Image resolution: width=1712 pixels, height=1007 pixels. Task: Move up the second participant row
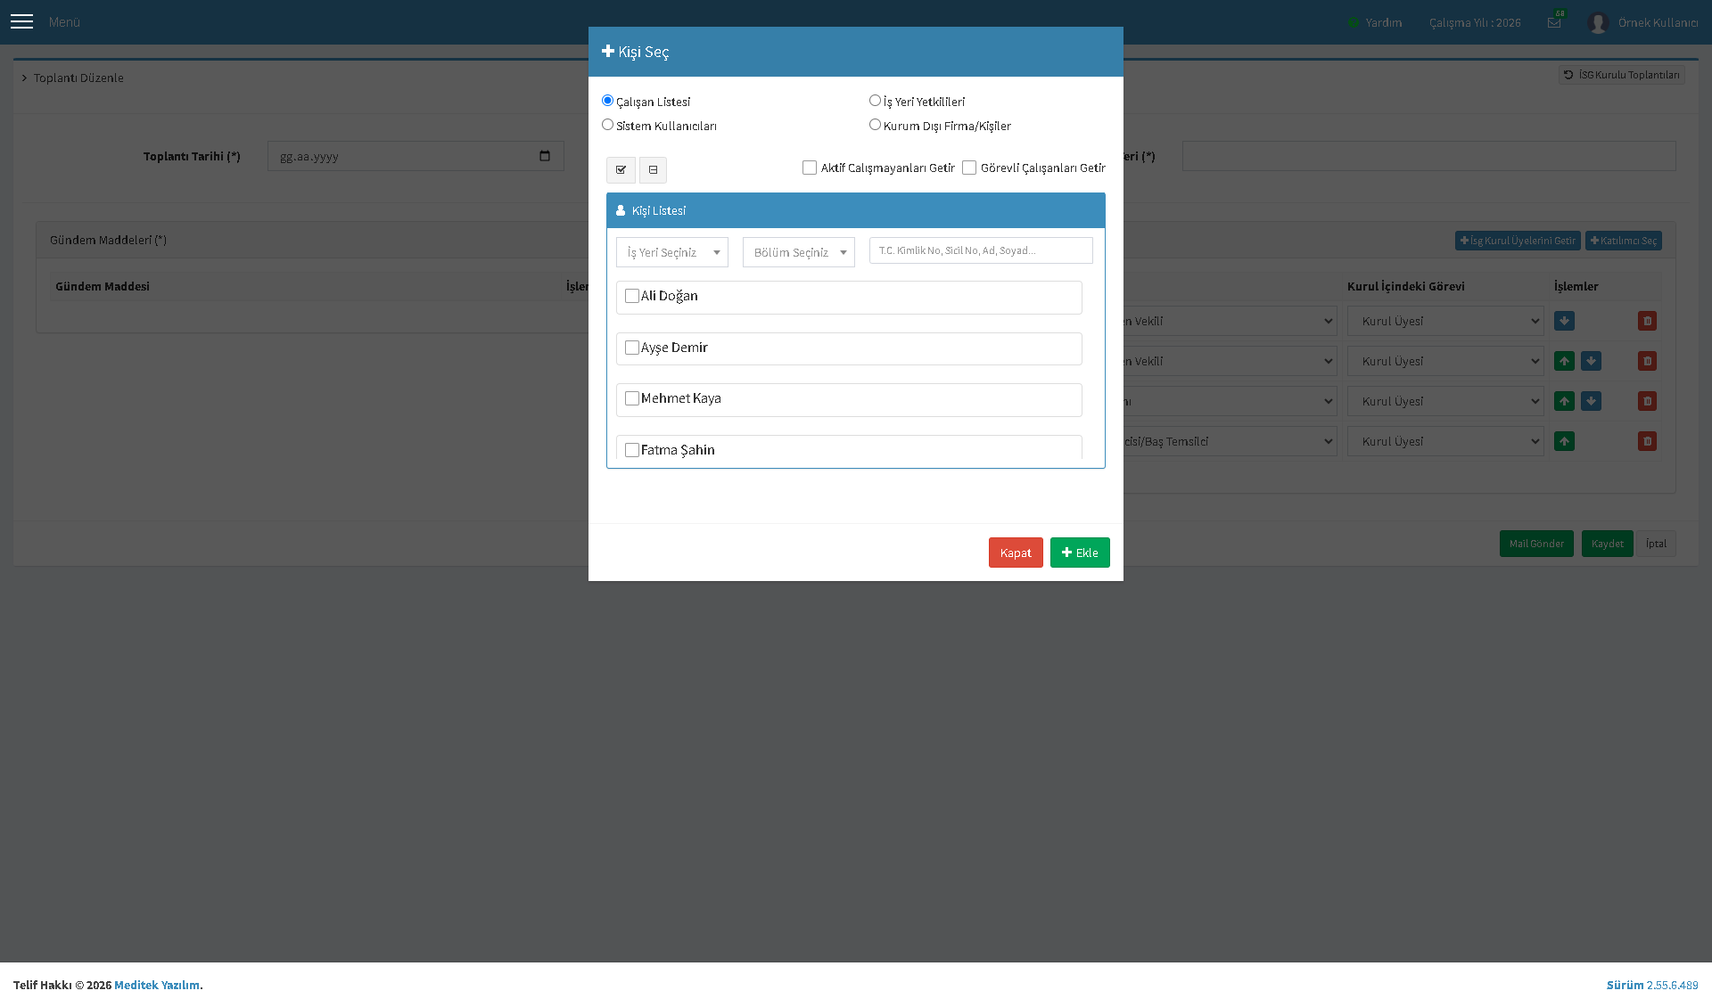(x=1564, y=361)
